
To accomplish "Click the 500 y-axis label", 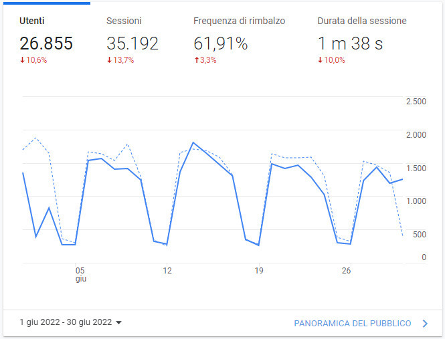I will [x=420, y=235].
